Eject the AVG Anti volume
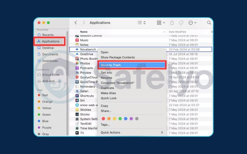 tap(60, 81)
